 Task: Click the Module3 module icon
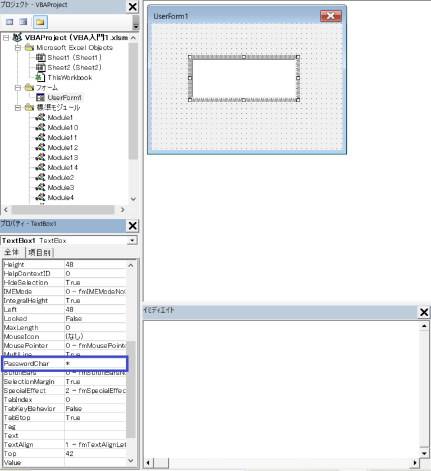coord(40,188)
